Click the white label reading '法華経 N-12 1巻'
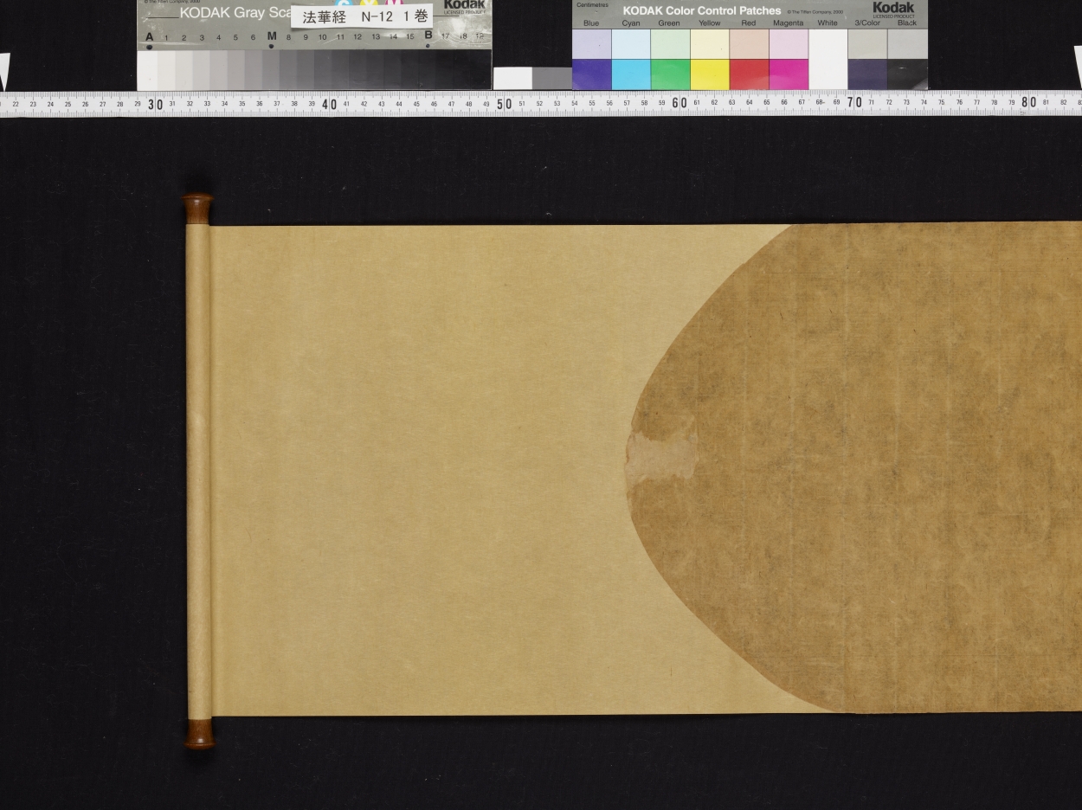 tap(361, 16)
